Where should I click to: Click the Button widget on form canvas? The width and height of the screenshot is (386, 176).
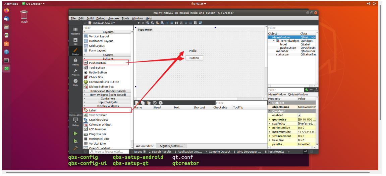coord(194,58)
